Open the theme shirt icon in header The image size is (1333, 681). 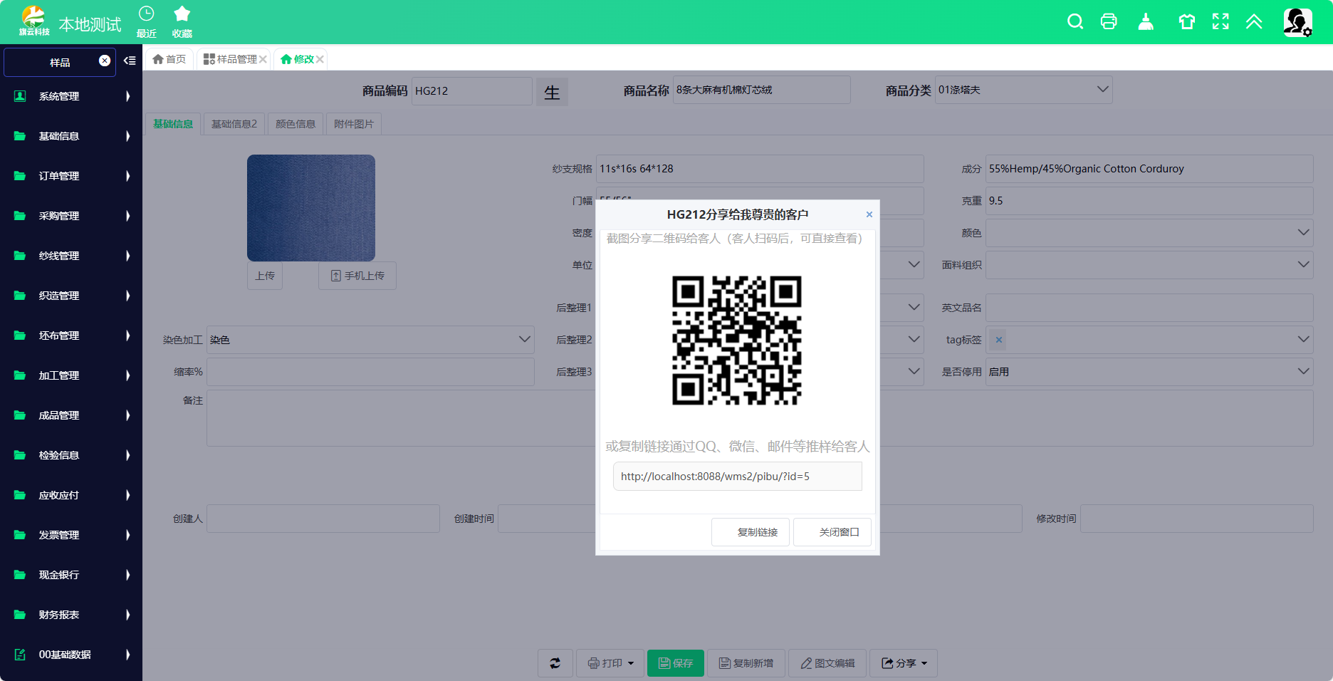coord(1186,21)
